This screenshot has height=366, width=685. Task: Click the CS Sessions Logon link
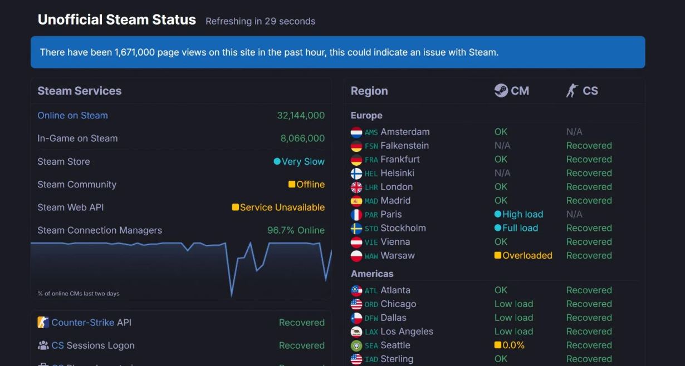[x=58, y=345]
